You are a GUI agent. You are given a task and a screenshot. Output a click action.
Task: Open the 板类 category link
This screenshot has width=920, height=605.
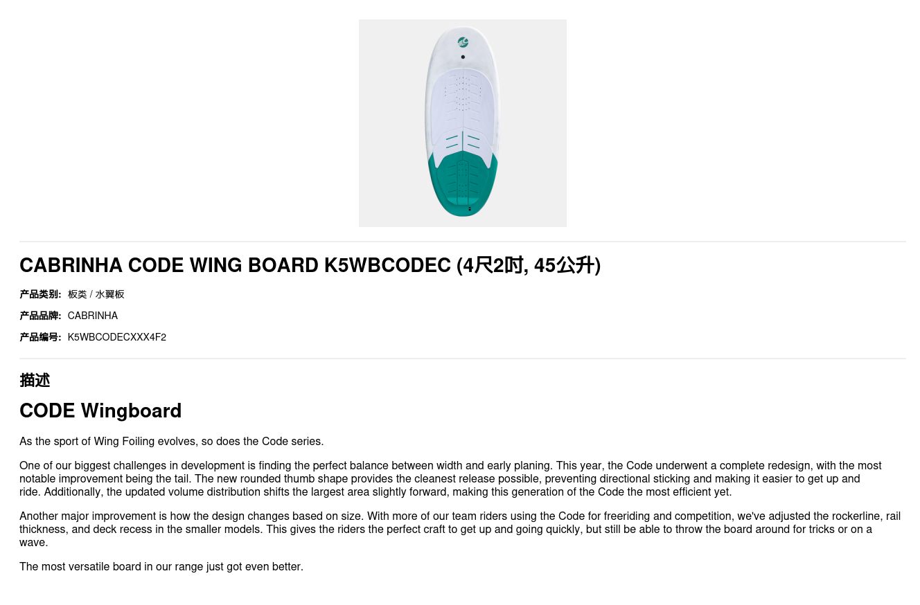click(x=77, y=294)
